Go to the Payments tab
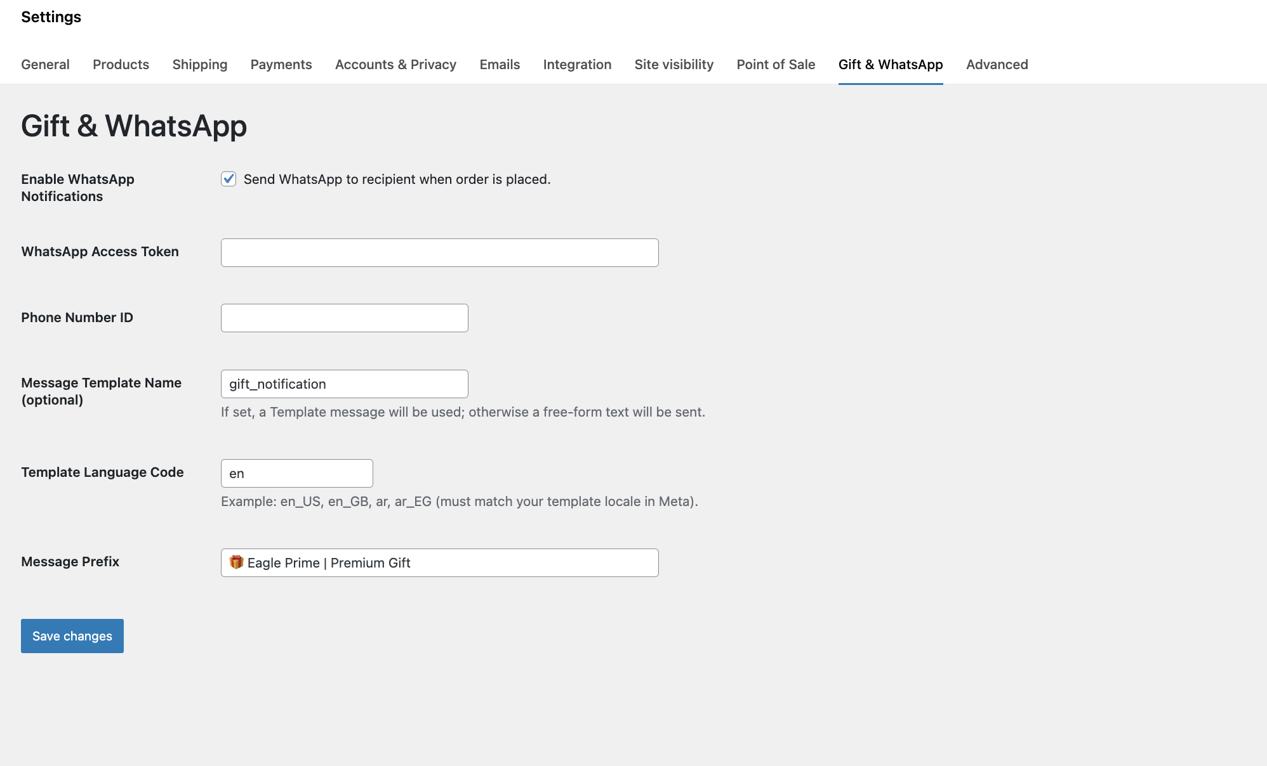The width and height of the screenshot is (1267, 766). tap(281, 65)
